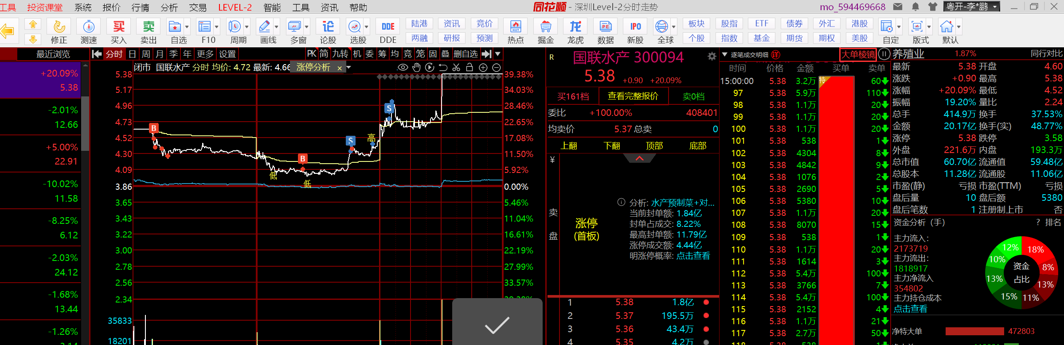Open the 龙虎 dragon-tiger list icon
Viewport: 1064px width, 345px height.
(575, 27)
